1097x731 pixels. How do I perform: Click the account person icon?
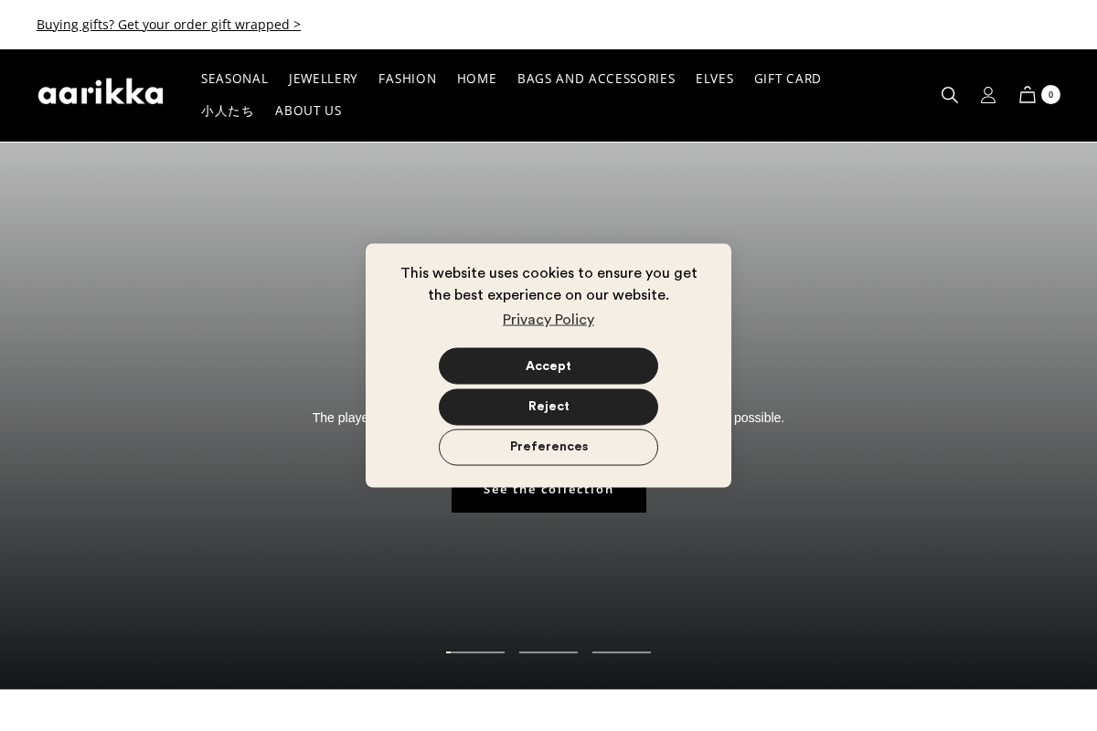tap(988, 95)
